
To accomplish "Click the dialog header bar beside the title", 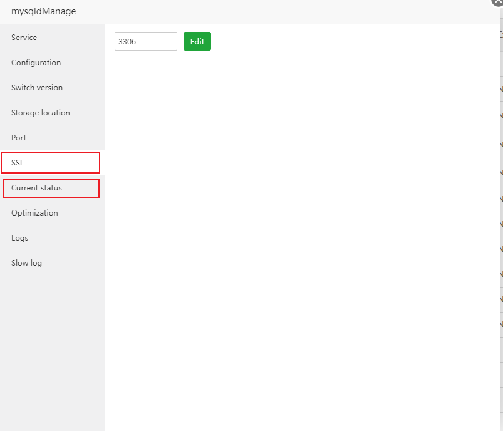I will [x=282, y=11].
